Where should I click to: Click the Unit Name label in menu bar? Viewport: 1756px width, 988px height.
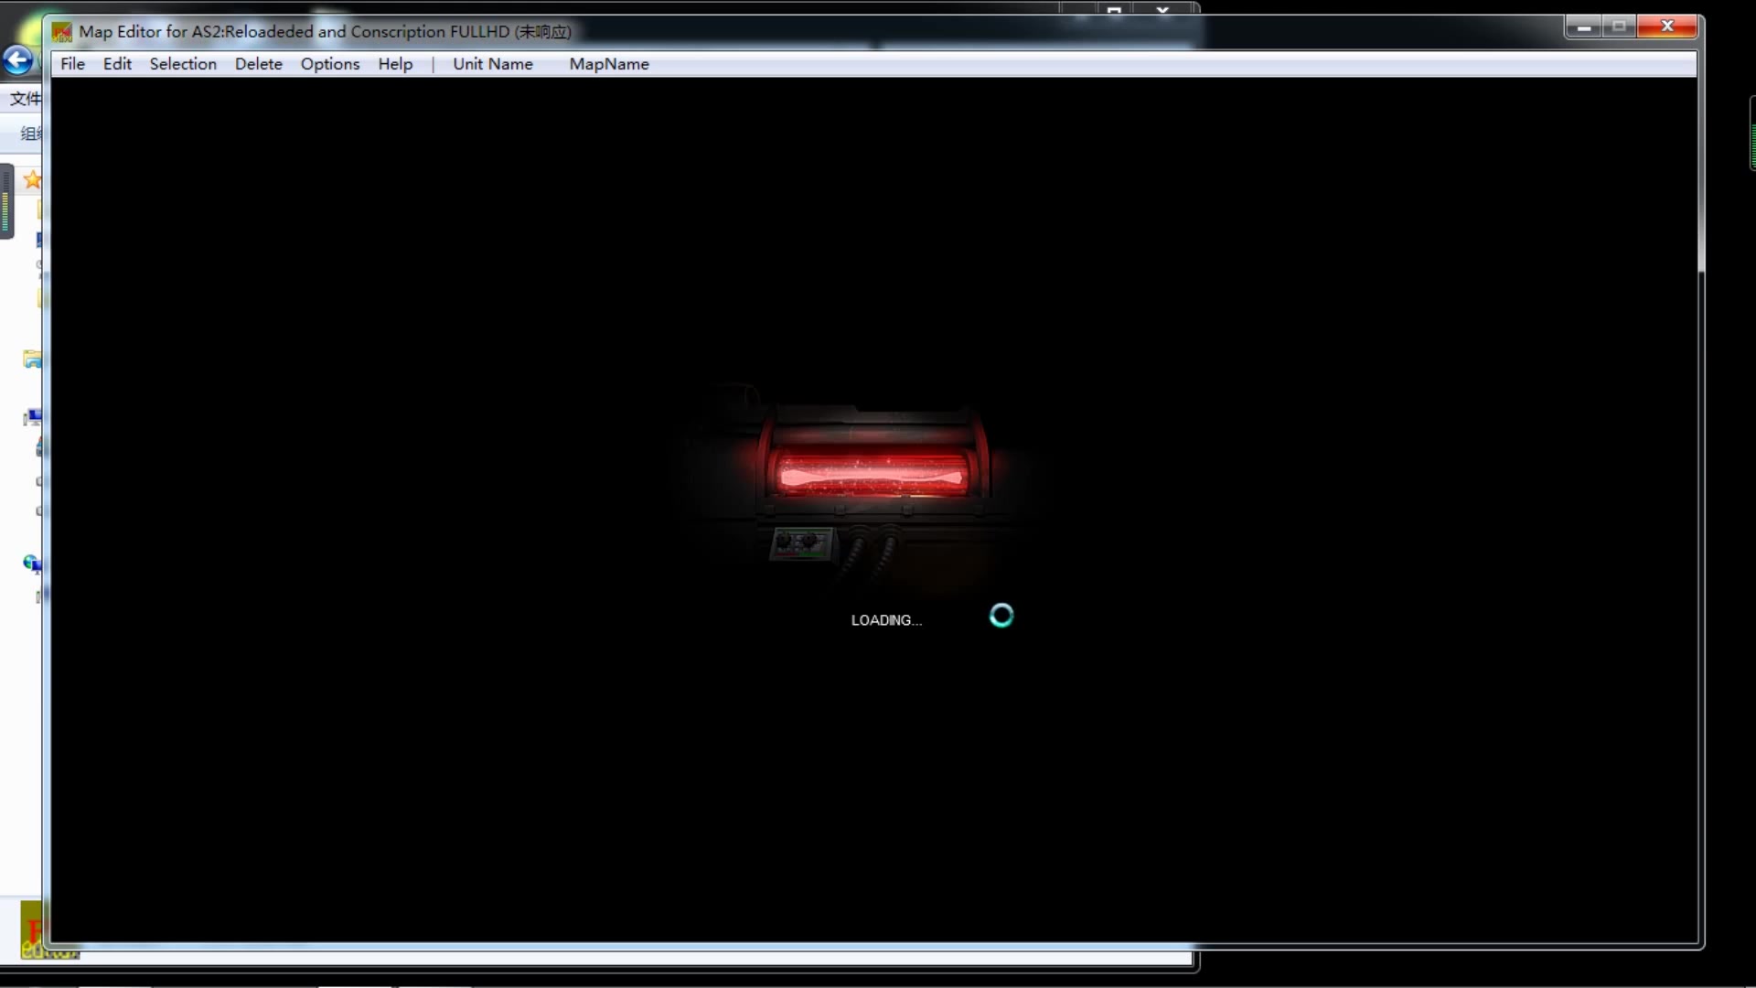point(492,64)
